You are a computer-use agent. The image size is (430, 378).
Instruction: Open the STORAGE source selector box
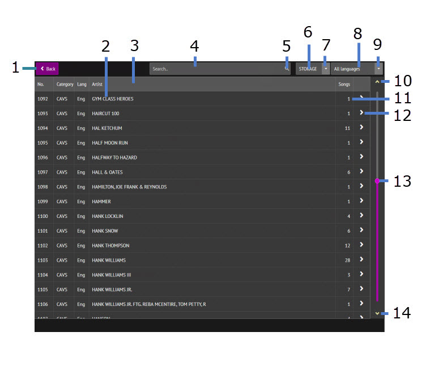(308, 69)
